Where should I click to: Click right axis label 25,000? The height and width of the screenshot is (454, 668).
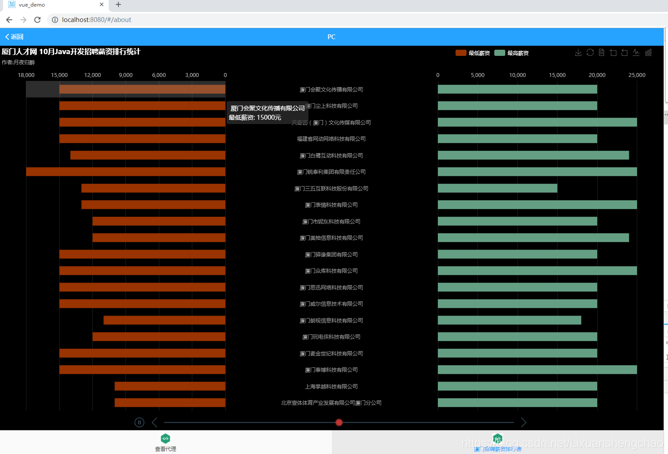(637, 75)
